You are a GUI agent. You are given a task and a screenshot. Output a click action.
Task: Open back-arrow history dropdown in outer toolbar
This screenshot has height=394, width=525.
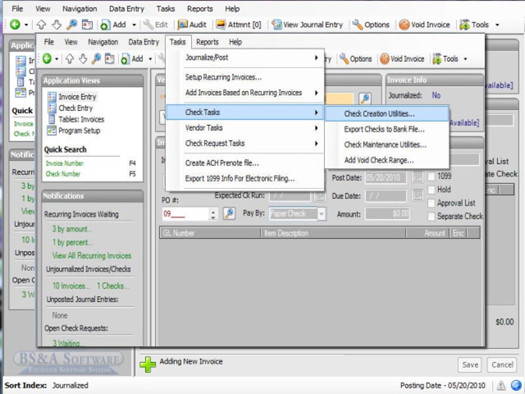[x=26, y=25]
